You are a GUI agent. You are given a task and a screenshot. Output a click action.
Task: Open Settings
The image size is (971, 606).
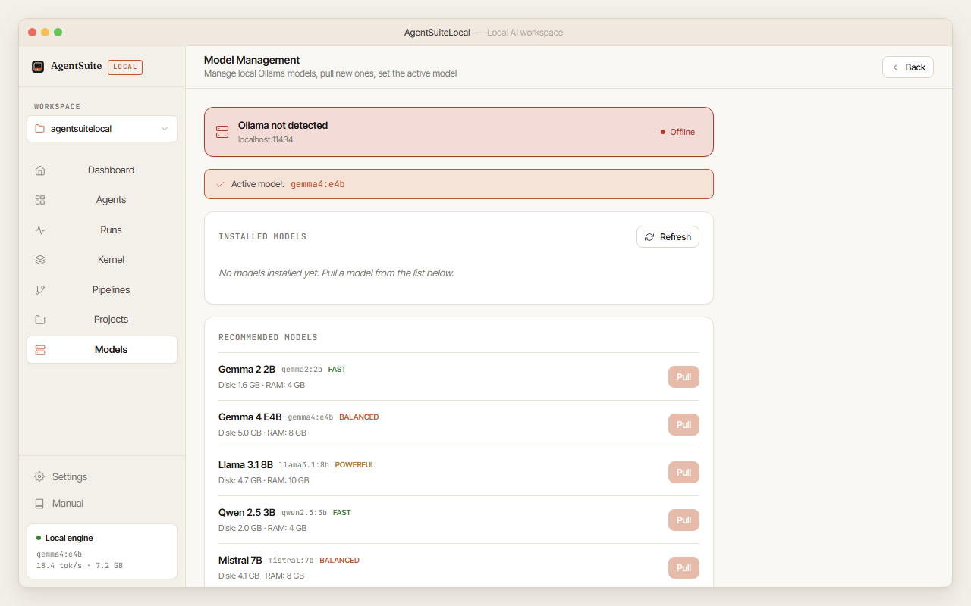(102, 477)
